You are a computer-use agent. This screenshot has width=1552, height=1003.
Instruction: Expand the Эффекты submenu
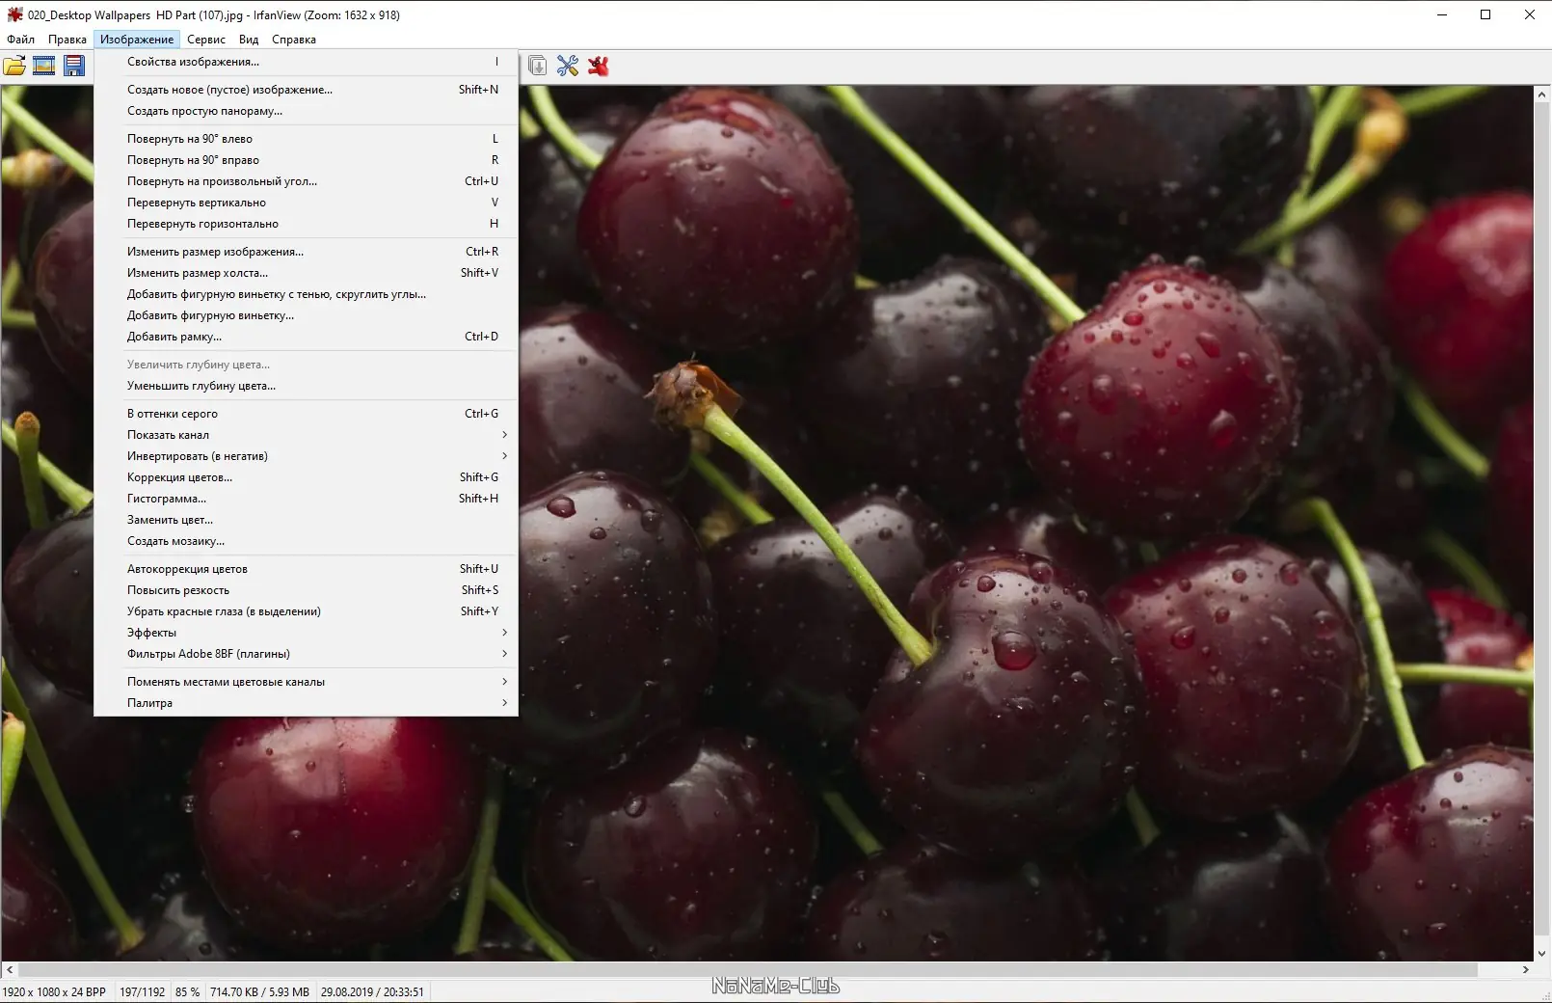(x=306, y=633)
